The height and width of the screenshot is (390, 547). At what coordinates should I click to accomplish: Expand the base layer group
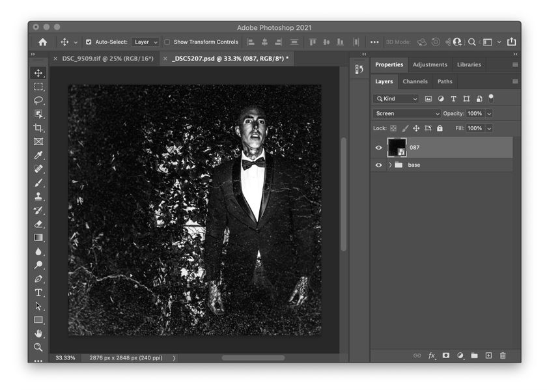389,165
